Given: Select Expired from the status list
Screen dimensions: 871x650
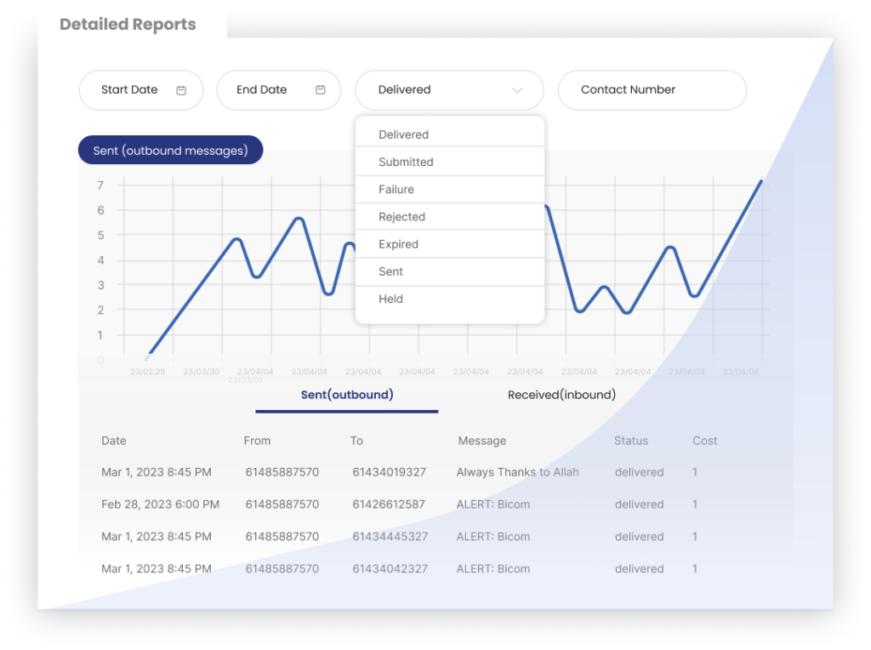Looking at the screenshot, I should [400, 244].
